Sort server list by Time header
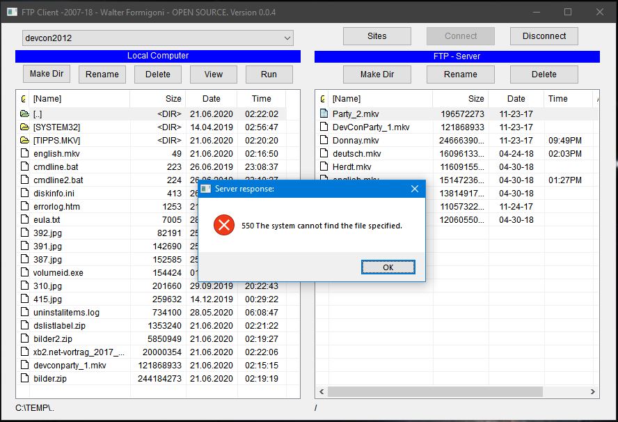 click(569, 99)
